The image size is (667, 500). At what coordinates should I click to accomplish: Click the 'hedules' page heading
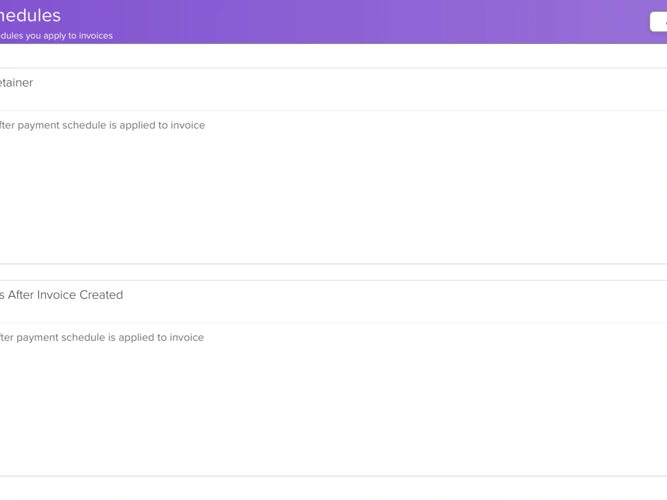click(x=30, y=15)
